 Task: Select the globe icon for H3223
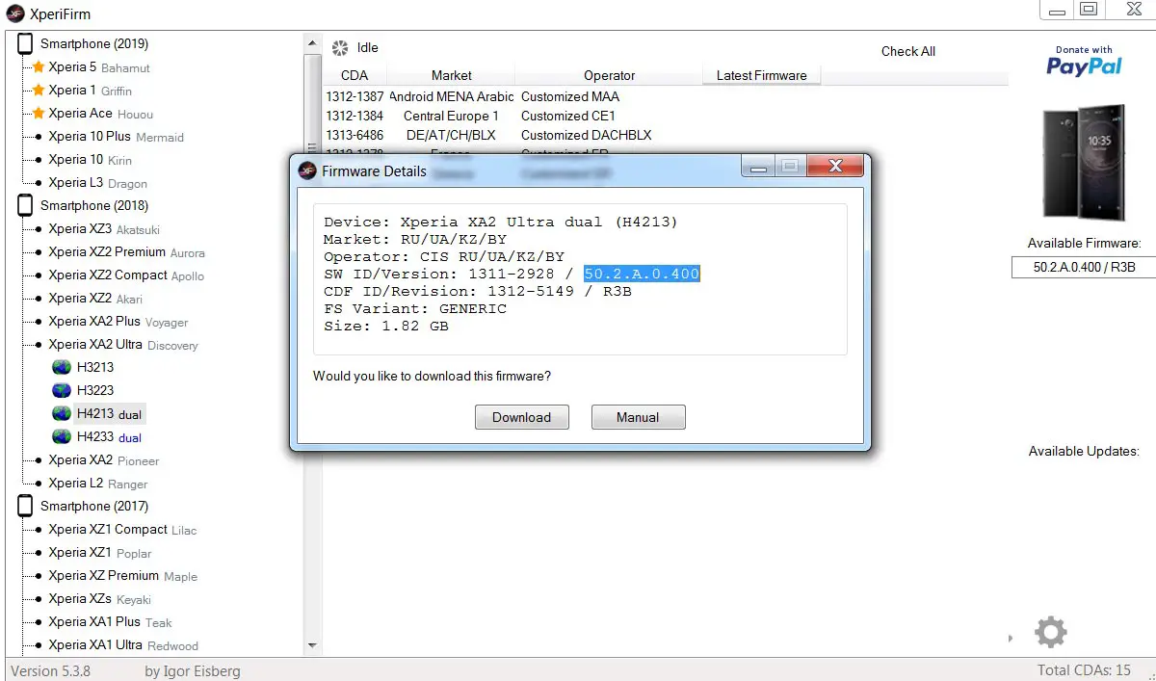[x=62, y=390]
